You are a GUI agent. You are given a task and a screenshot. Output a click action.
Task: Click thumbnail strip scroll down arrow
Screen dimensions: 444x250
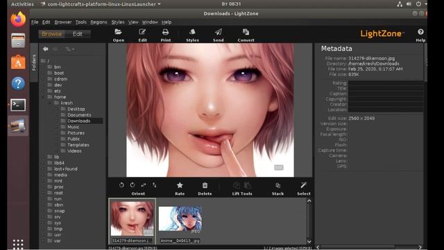309,242
